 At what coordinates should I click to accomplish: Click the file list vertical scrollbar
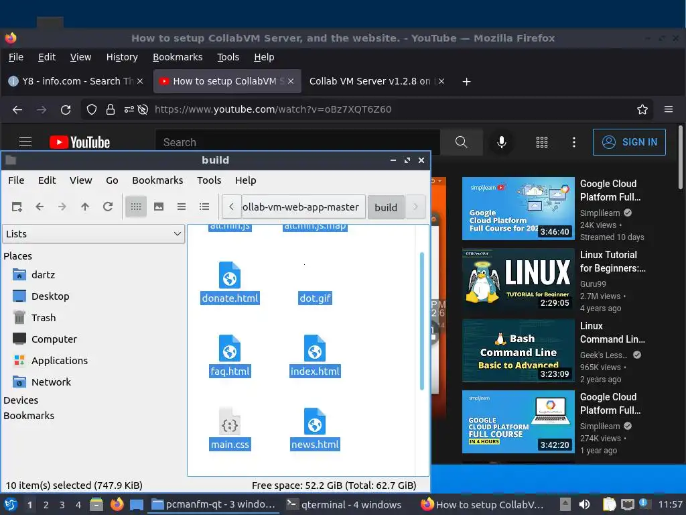tap(422, 321)
